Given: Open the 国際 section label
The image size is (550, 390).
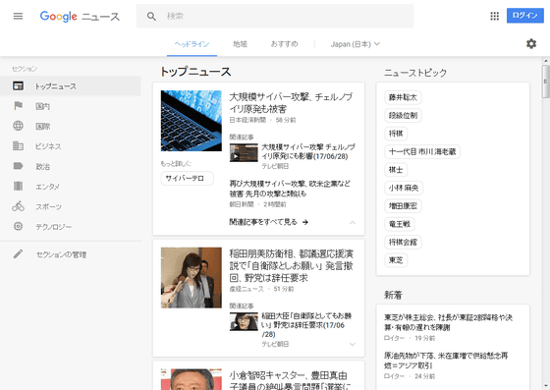Looking at the screenshot, I should pos(42,127).
